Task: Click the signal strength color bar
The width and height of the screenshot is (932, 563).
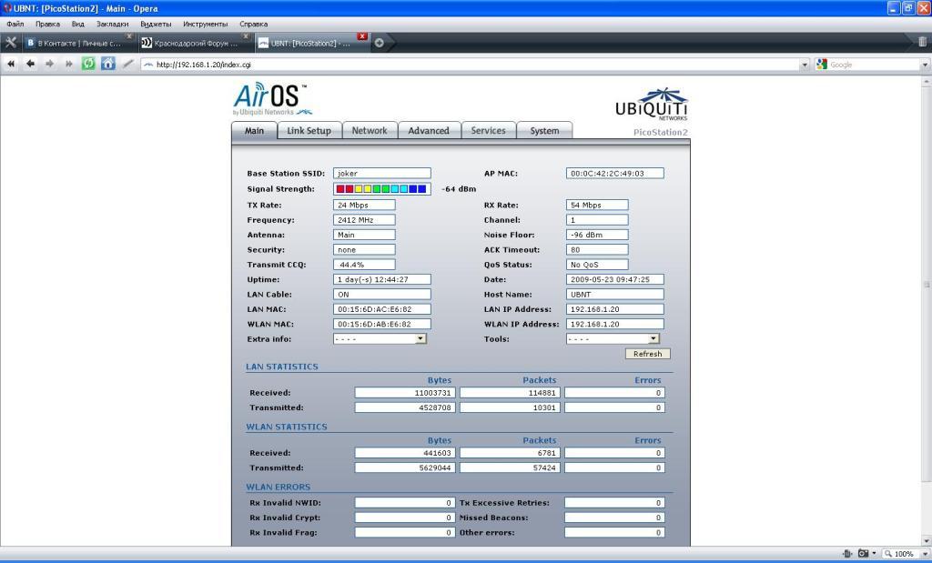Action: (381, 189)
